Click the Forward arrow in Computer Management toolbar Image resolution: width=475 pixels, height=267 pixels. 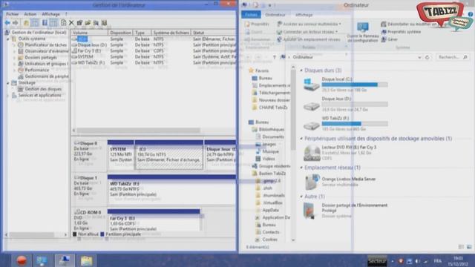(15, 23)
